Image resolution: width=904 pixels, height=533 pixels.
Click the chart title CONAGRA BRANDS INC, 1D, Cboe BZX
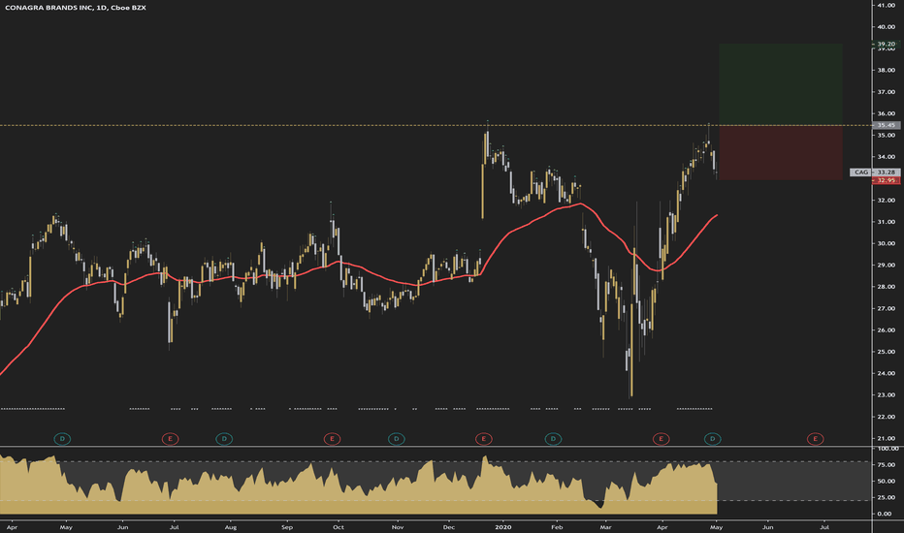point(75,8)
